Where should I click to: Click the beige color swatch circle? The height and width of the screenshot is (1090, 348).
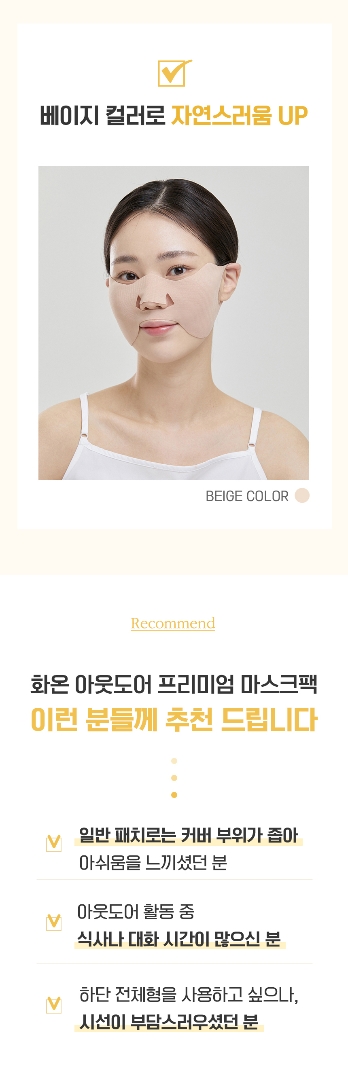point(302,495)
